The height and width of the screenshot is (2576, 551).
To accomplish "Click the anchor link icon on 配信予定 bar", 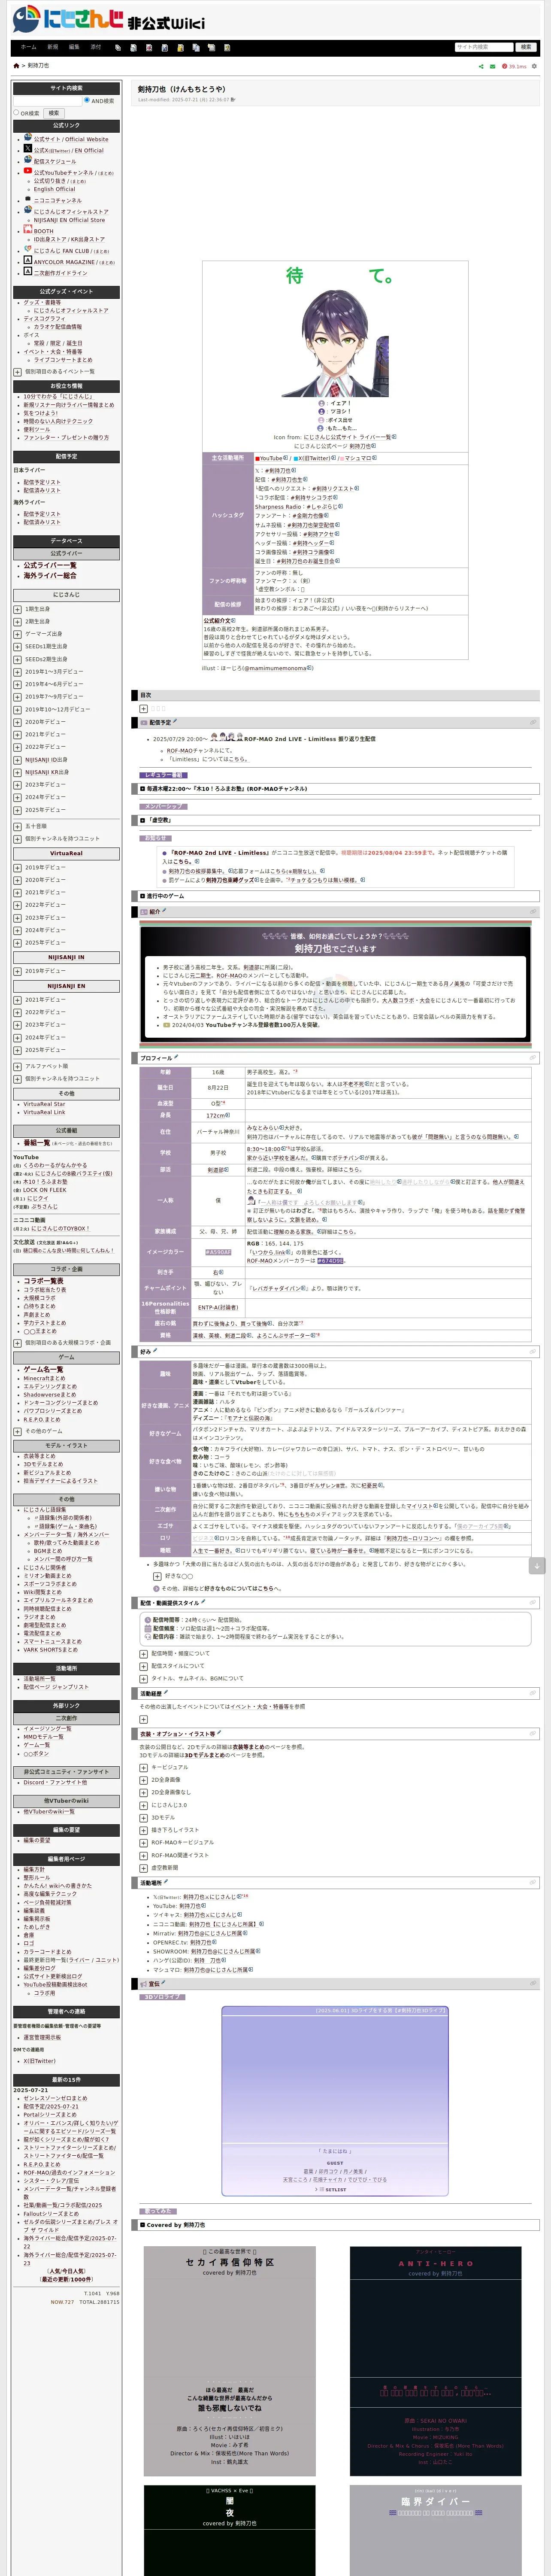I will click(x=533, y=722).
